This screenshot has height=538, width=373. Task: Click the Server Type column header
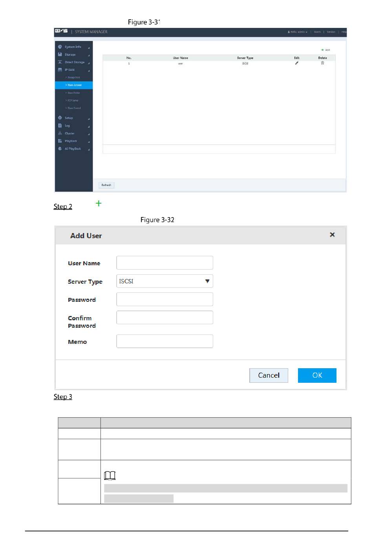[245, 58]
